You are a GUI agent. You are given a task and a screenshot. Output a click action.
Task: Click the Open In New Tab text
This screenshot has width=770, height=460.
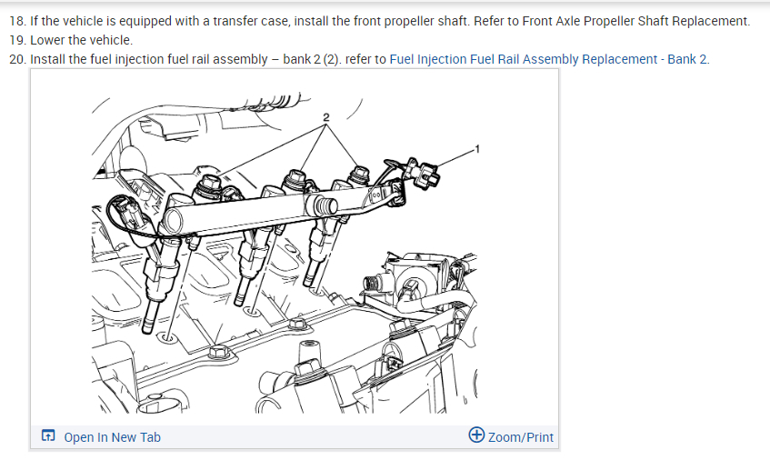(x=113, y=437)
